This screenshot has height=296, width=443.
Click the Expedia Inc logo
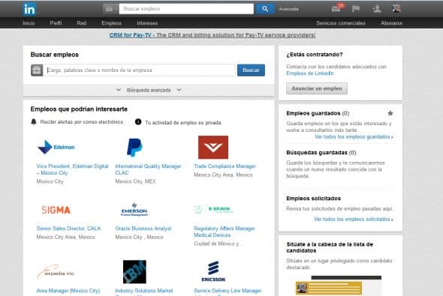56,272
